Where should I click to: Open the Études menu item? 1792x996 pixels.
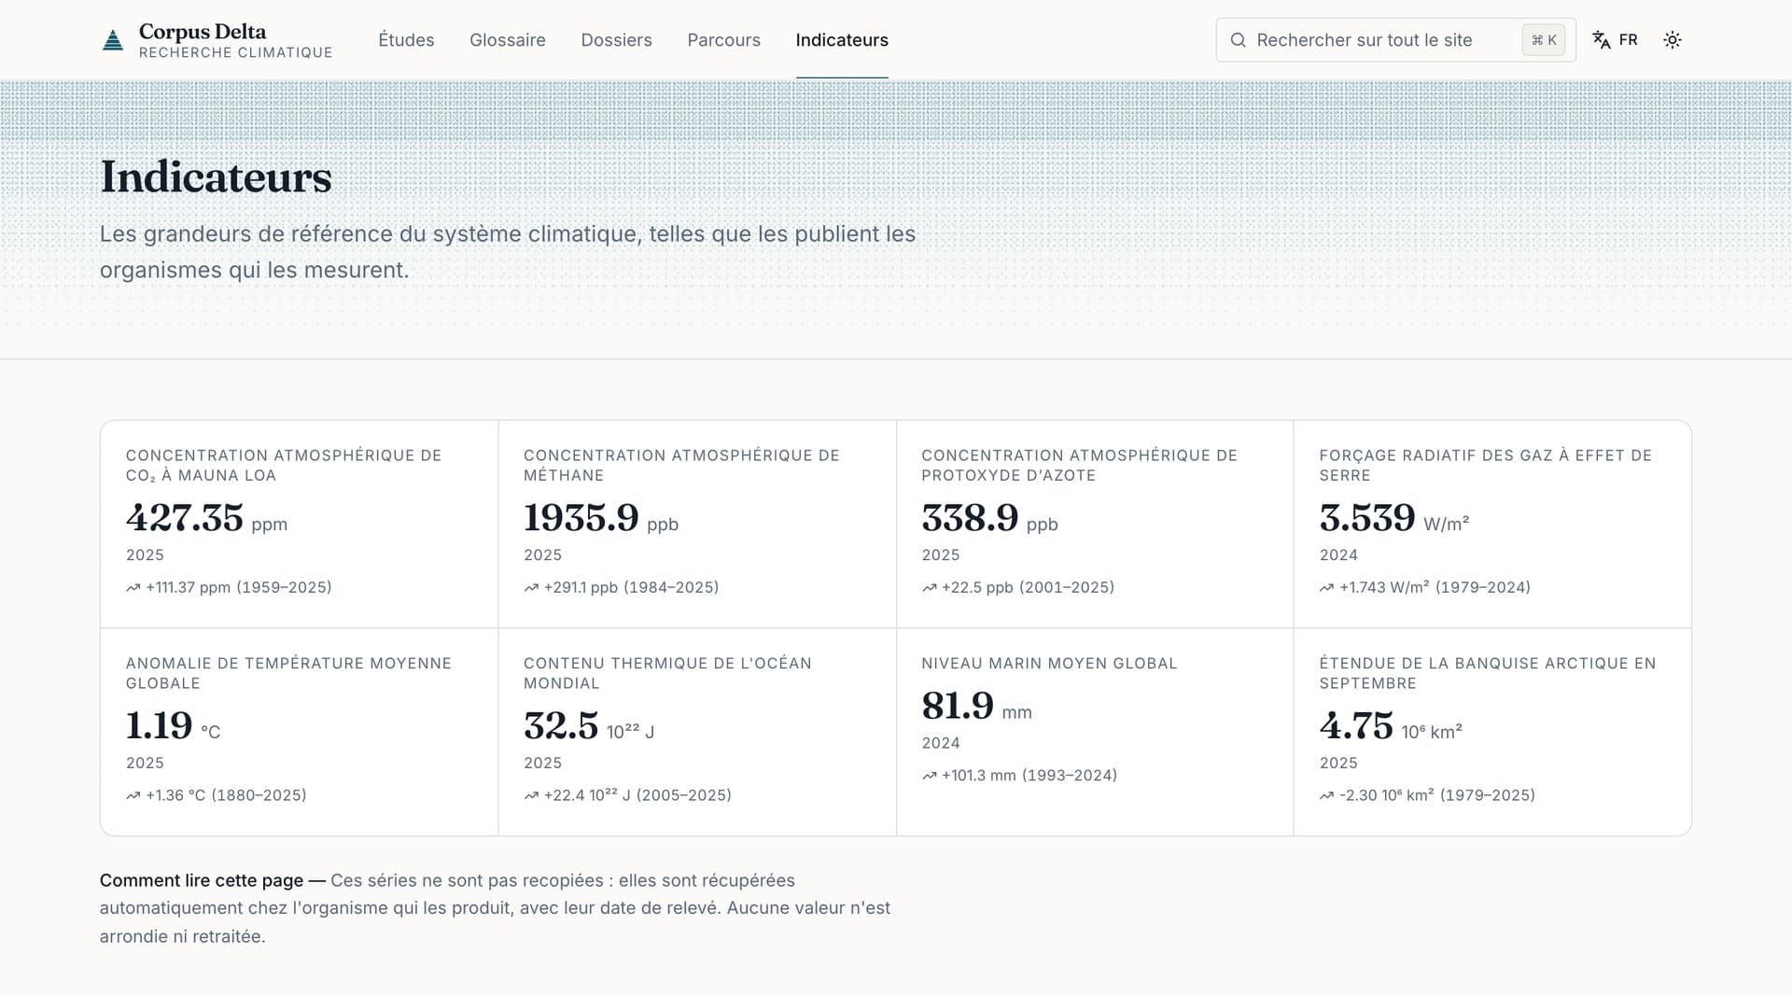point(406,40)
